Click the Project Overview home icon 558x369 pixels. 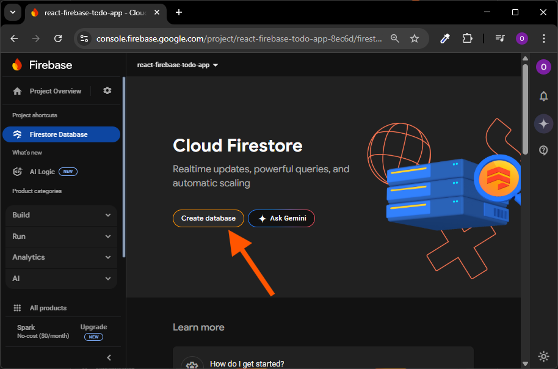coord(17,91)
